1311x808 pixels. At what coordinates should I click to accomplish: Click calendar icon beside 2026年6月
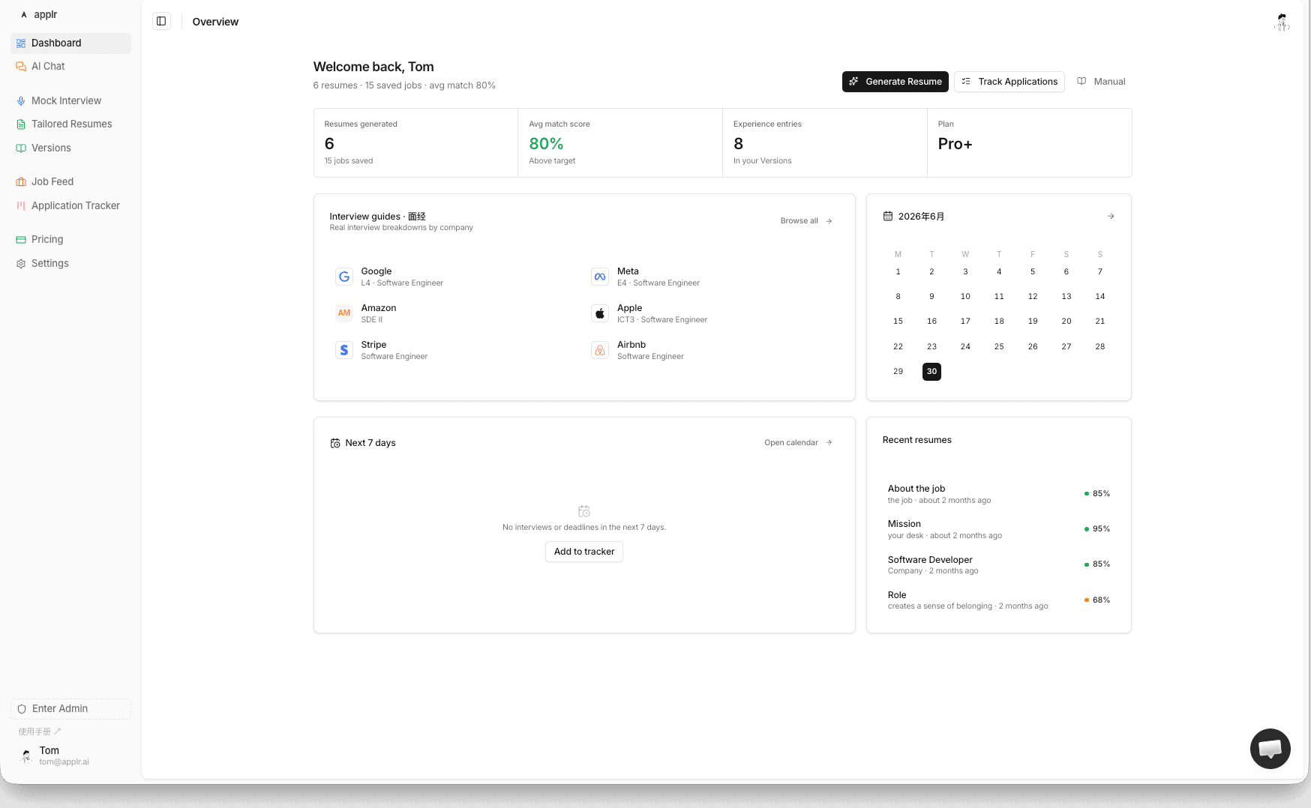point(888,216)
